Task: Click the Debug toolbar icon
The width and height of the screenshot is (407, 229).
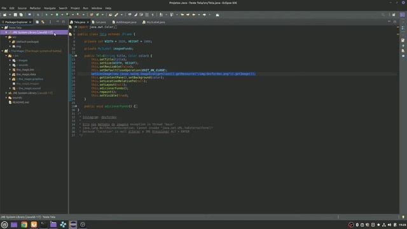Action: point(46,15)
